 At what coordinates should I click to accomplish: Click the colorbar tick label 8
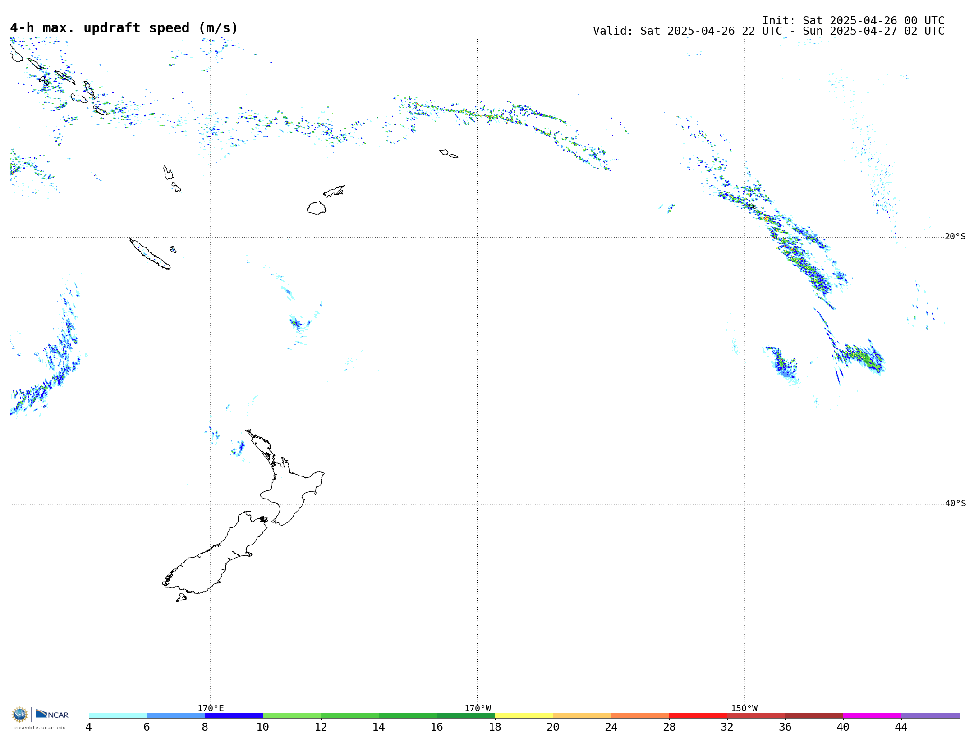pyautogui.click(x=205, y=727)
